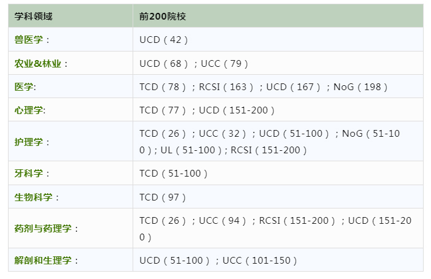Click the UCC ( 101-150 ) entry
The image size is (431, 279).
click(x=260, y=261)
